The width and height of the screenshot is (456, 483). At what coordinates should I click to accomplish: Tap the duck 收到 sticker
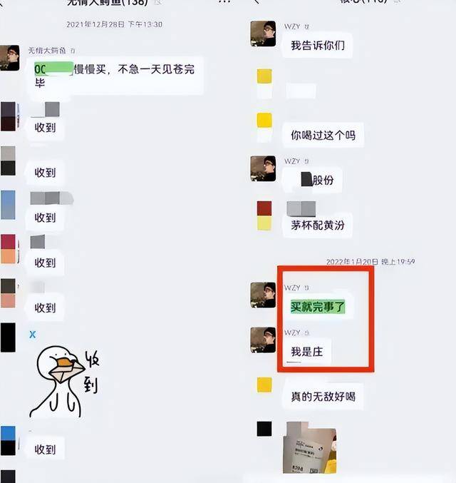click(x=64, y=382)
